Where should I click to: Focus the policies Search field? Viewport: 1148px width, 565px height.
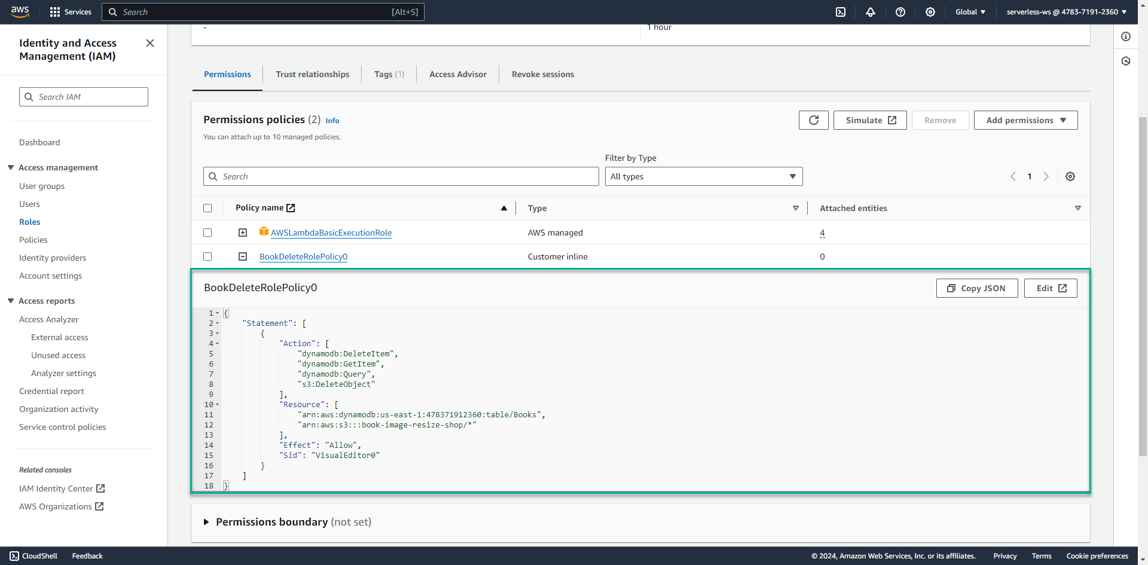[401, 176]
